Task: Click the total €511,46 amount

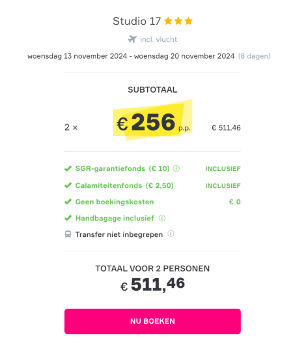Action: pos(152,285)
